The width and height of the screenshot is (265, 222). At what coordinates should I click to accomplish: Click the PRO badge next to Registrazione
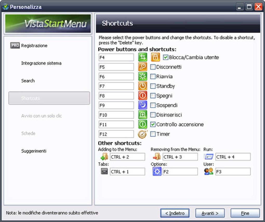click(x=15, y=45)
